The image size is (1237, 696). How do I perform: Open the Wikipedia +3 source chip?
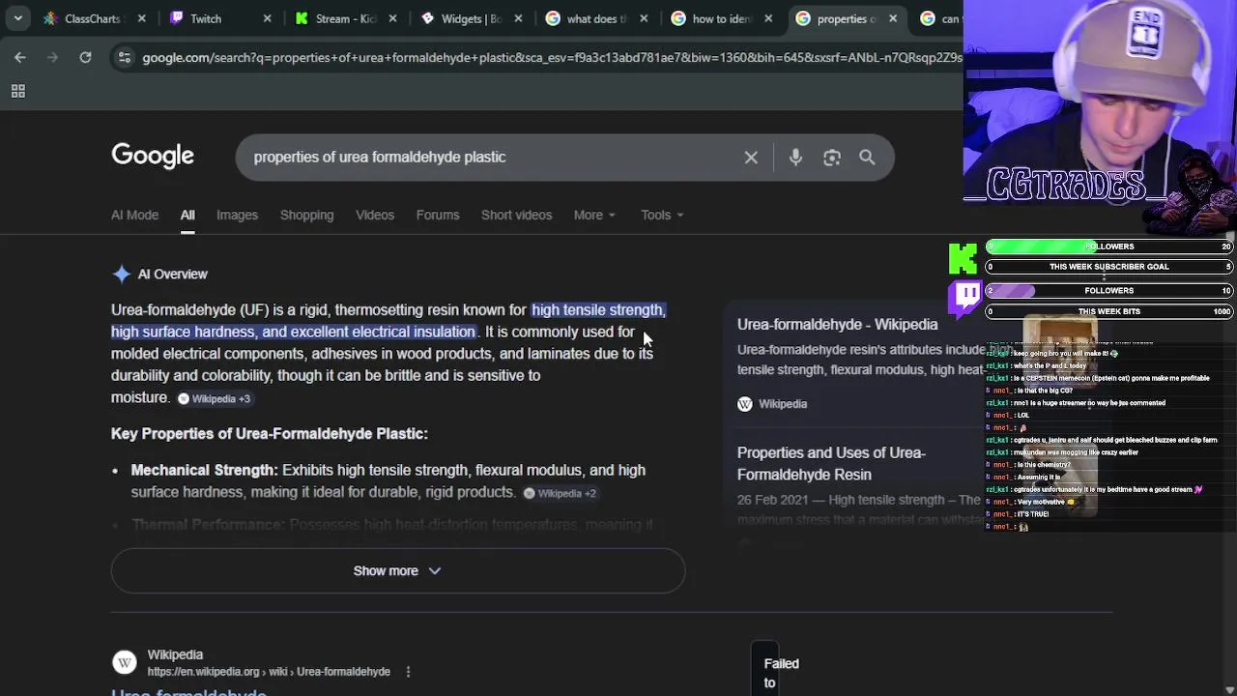[x=214, y=398]
